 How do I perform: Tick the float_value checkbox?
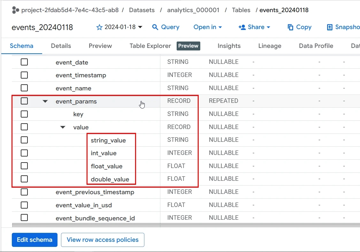[x=24, y=166]
